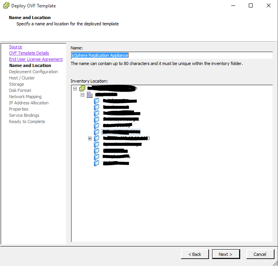The height and width of the screenshot is (266, 278).
Task: Return to End User License Agreement step
Action: [36, 59]
